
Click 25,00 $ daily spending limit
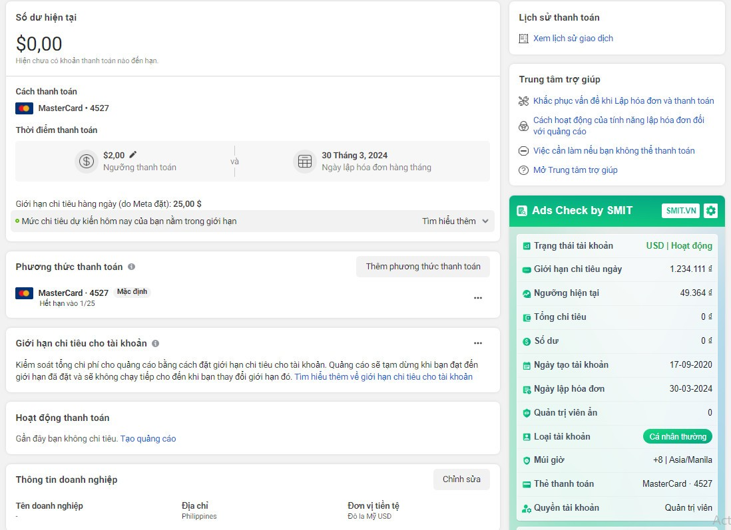(188, 204)
